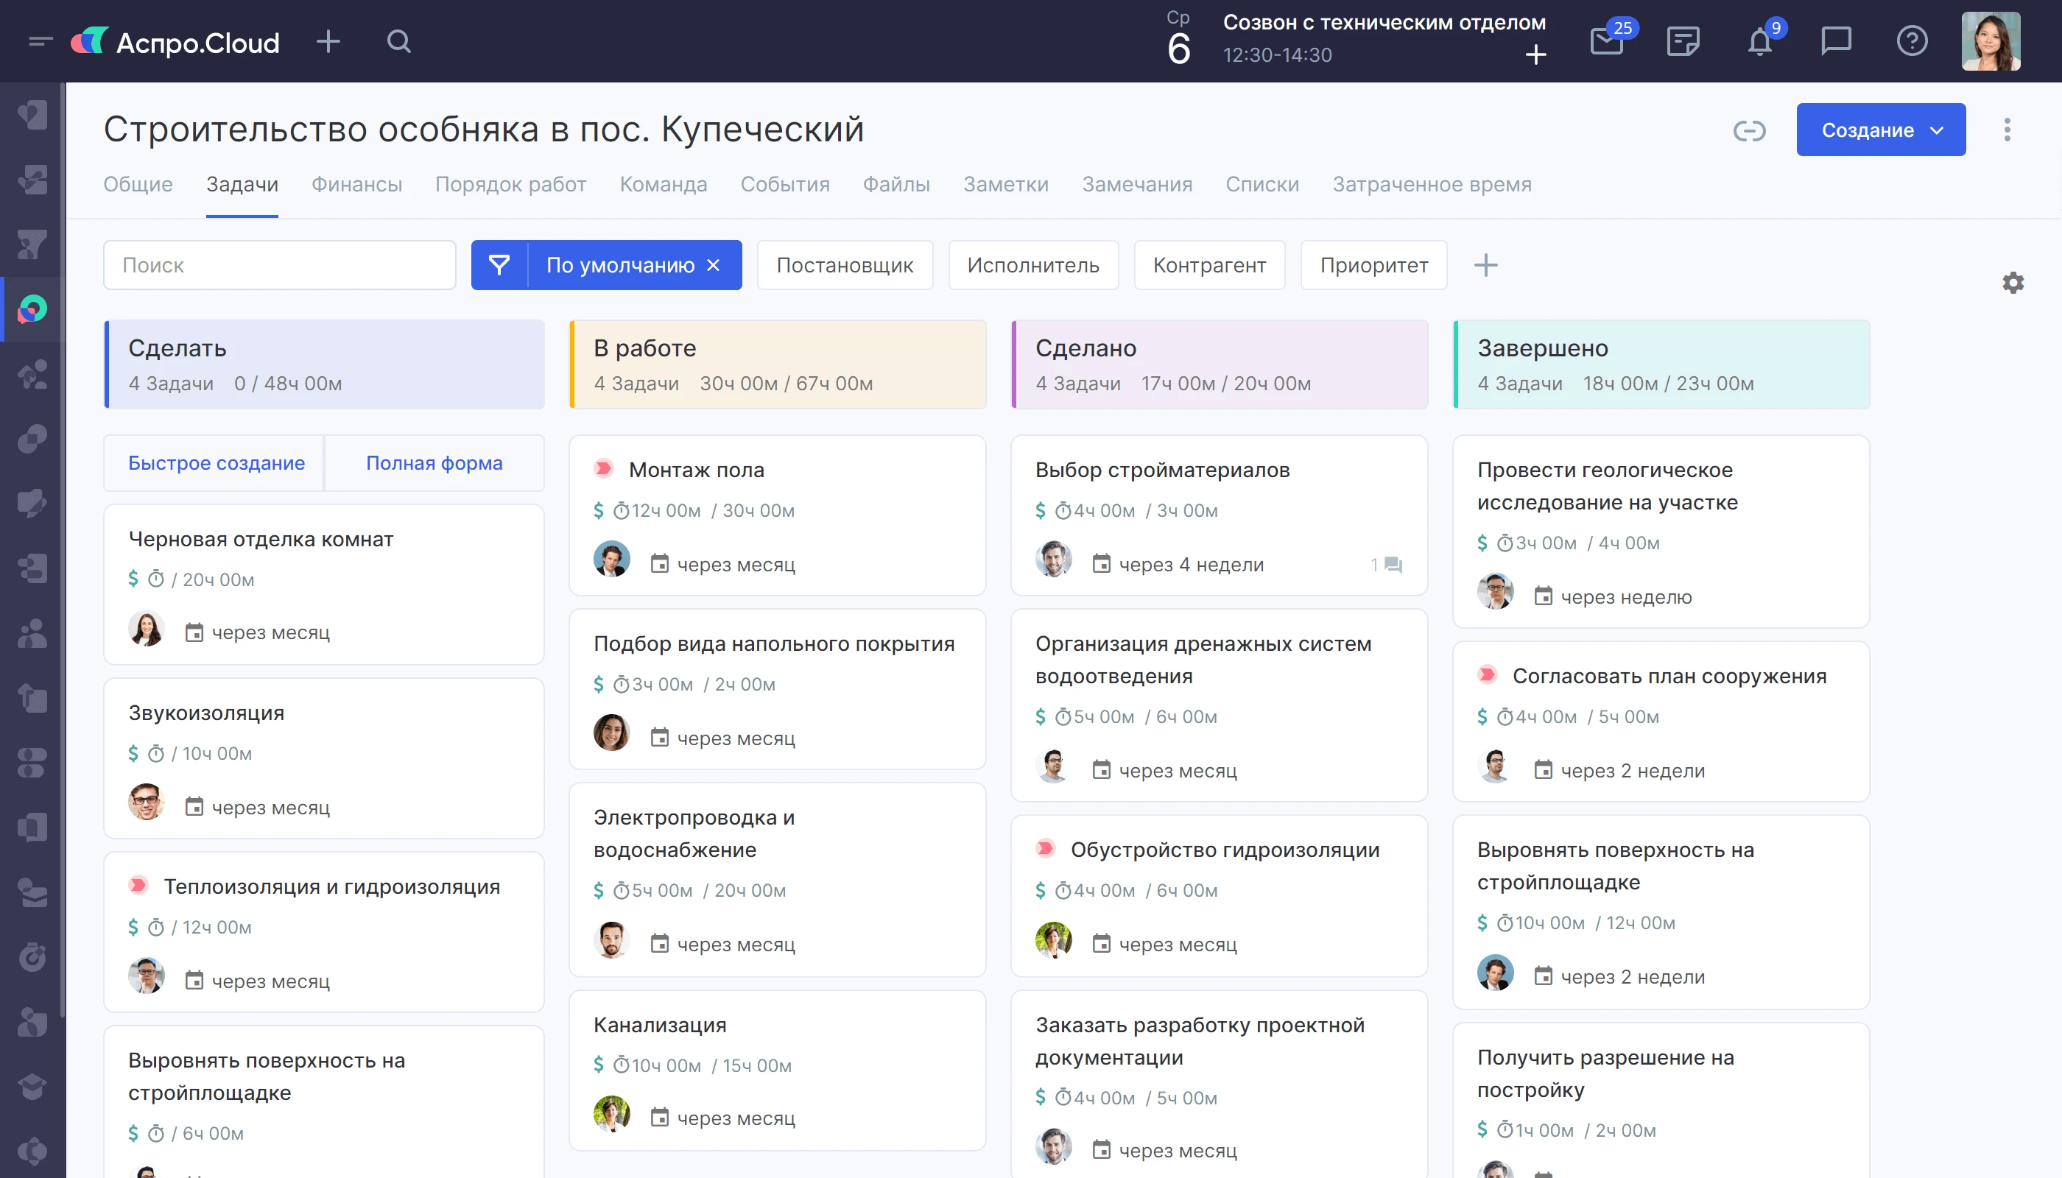Open the 'Исполнитель' filter dropdown
2062x1178 pixels.
(1032, 264)
